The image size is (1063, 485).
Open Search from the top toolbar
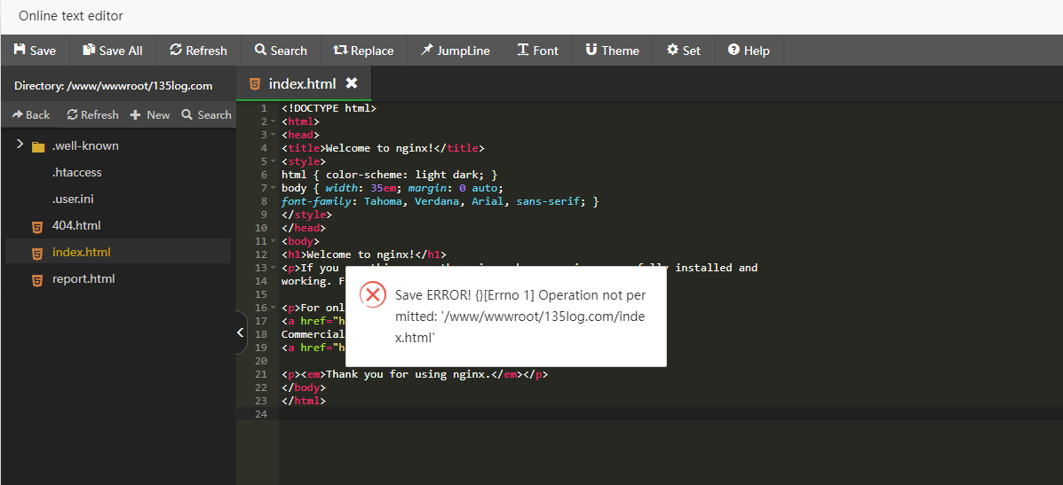coord(280,51)
